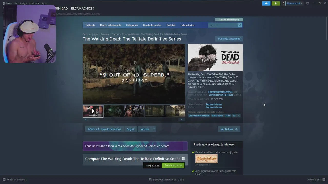The width and height of the screenshot is (328, 184).
Task: Follow the Aventura breadcrumb link
Action: pyautogui.click(x=105, y=34)
